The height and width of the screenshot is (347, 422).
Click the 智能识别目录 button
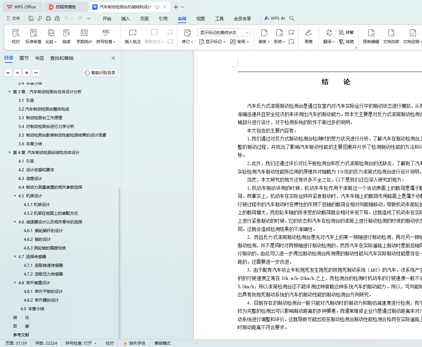pos(100,73)
